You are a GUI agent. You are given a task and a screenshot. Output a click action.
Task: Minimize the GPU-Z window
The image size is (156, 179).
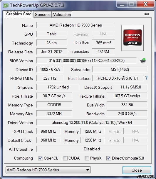(x=122, y=4)
